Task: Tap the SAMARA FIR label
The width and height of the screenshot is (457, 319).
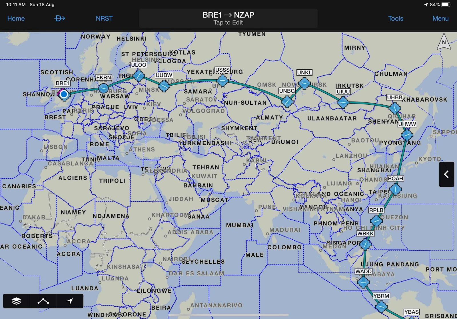Action: pos(198,92)
